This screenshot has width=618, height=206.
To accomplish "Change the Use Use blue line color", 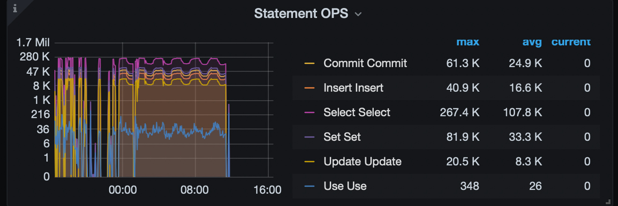I will (x=309, y=186).
